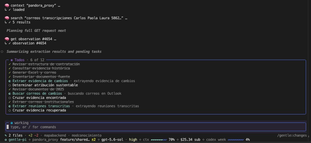
Task: Toggle in-progress marker for Extraer reuniones transcritas
Action: click(10, 106)
